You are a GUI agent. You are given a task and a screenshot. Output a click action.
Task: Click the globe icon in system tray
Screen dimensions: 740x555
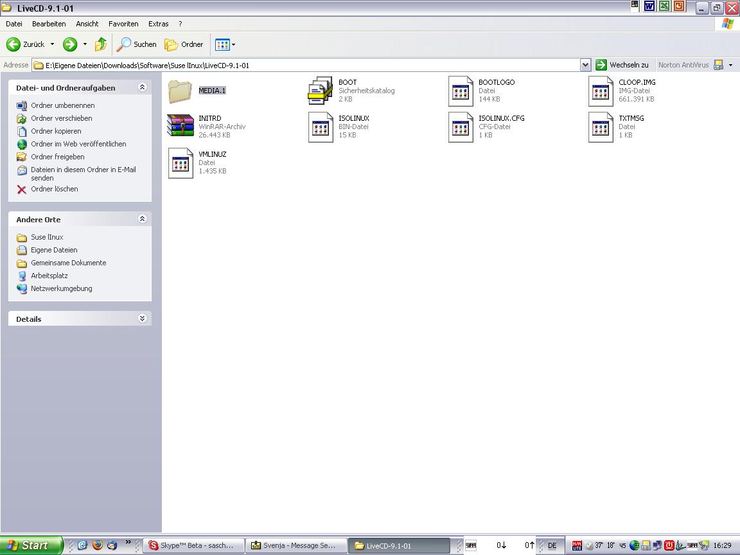tap(635, 545)
